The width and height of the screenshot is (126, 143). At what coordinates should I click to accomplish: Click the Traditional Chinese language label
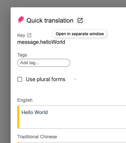pos(37,137)
